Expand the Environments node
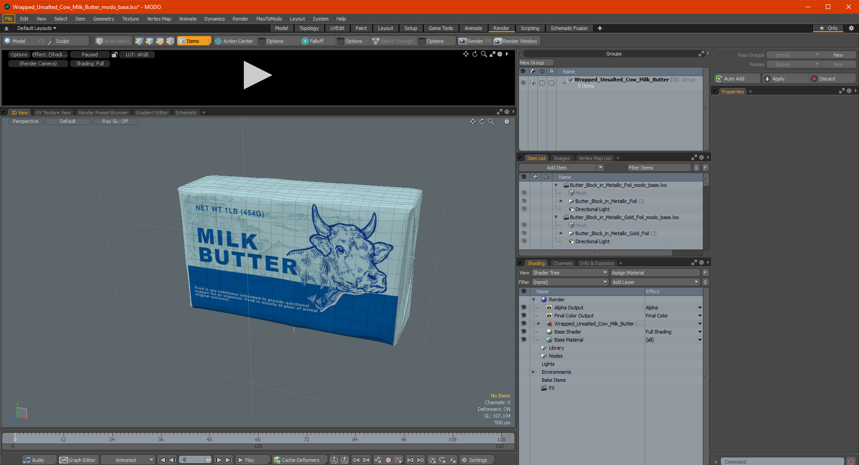Screen dimensions: 859x465 click(534, 372)
